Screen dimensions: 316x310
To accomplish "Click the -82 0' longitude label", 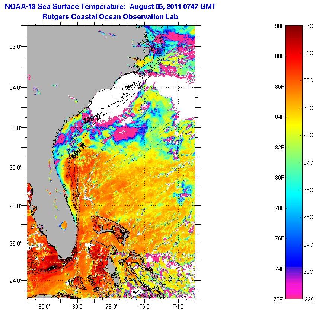I will [43, 306].
